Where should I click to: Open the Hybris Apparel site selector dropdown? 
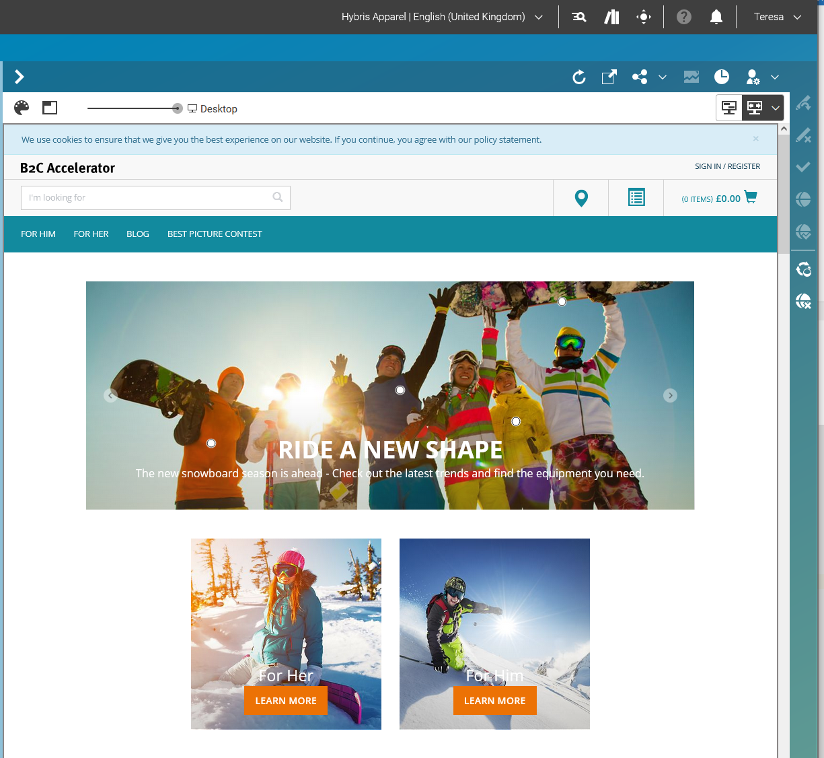click(441, 16)
